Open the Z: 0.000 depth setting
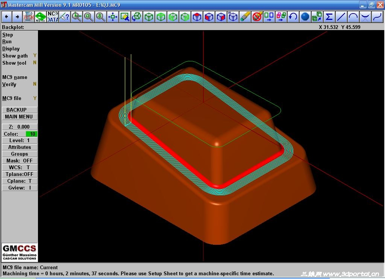 [x=20, y=127]
